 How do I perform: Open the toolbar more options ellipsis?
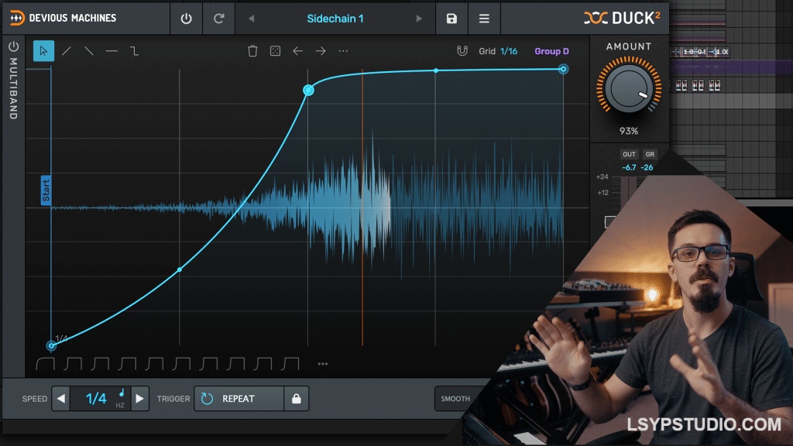tap(343, 51)
